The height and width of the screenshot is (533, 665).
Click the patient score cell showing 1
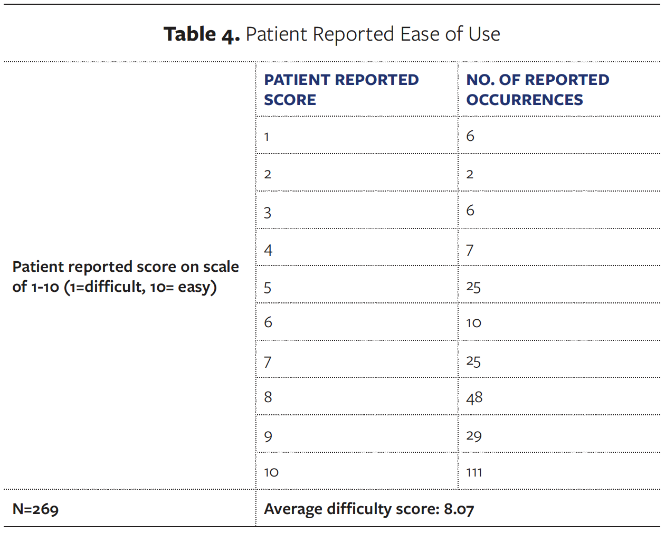pos(267,137)
